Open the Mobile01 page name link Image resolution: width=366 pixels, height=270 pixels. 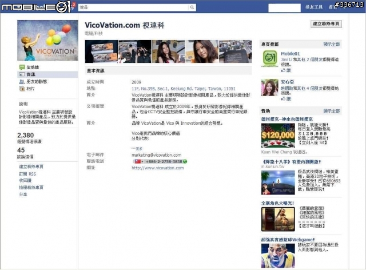[x=290, y=54]
